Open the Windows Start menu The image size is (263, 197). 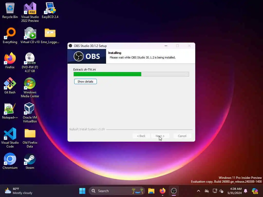82,191
